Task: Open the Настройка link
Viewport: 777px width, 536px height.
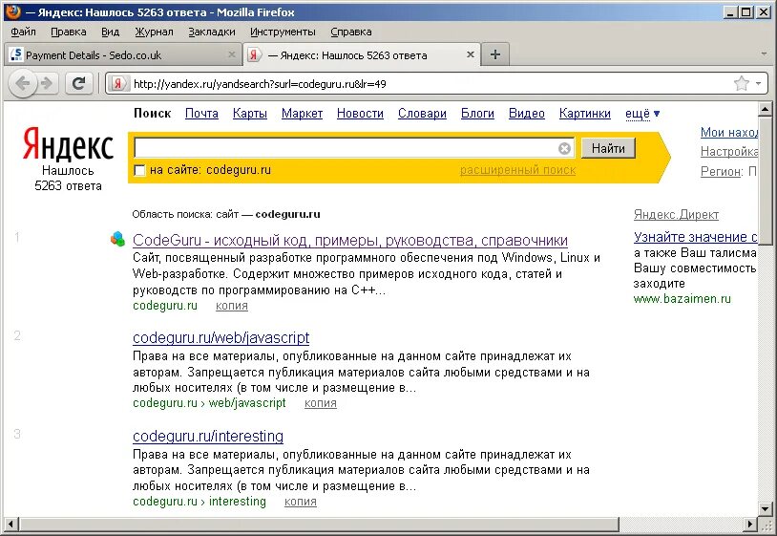Action: click(729, 152)
